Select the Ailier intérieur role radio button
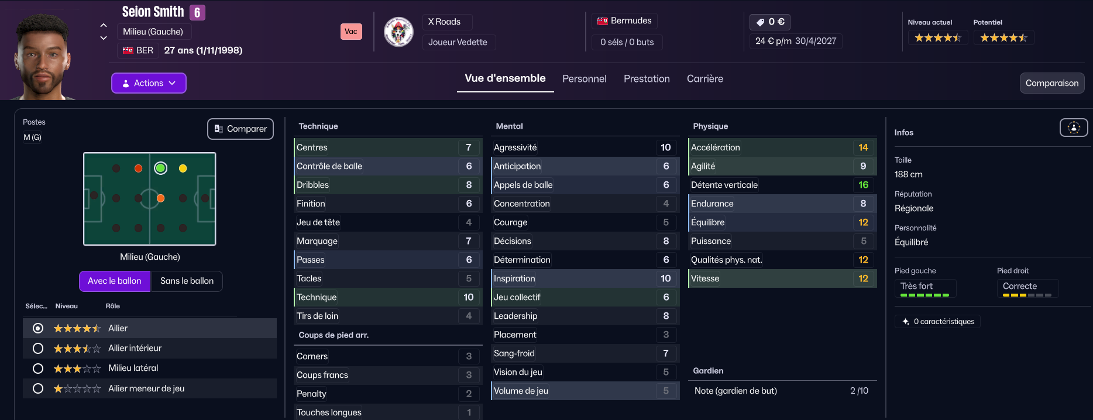 38,349
